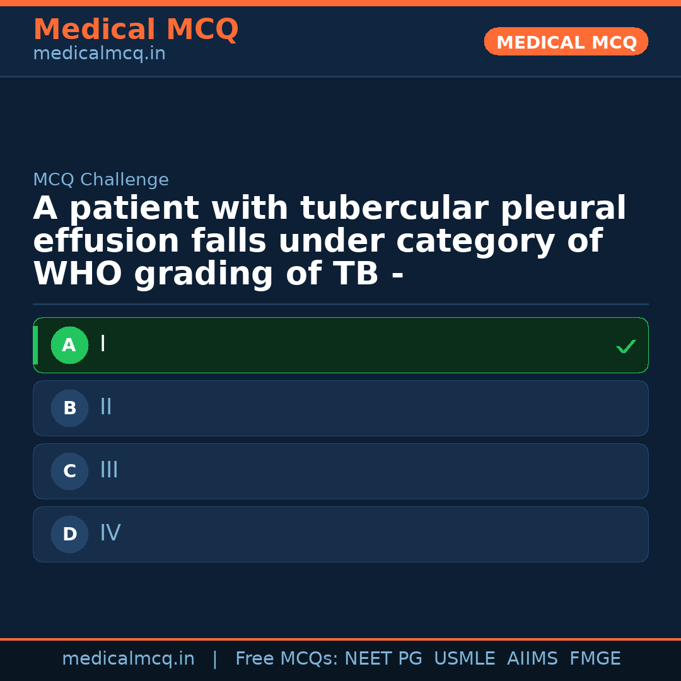Click the AIIMS label in footer

(x=533, y=658)
